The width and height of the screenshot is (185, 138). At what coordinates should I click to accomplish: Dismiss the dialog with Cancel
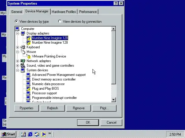pos(111,122)
